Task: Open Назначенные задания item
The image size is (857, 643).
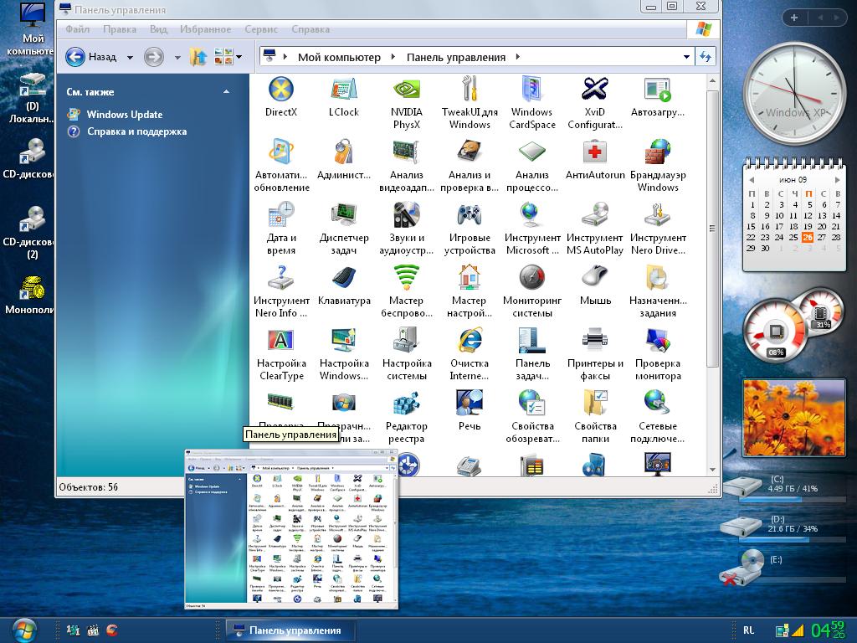Action: coord(658,291)
